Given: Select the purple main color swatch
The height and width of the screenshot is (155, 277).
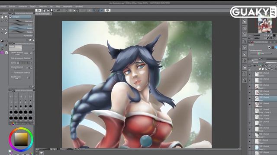Looking at the screenshot, I should pos(2,53).
